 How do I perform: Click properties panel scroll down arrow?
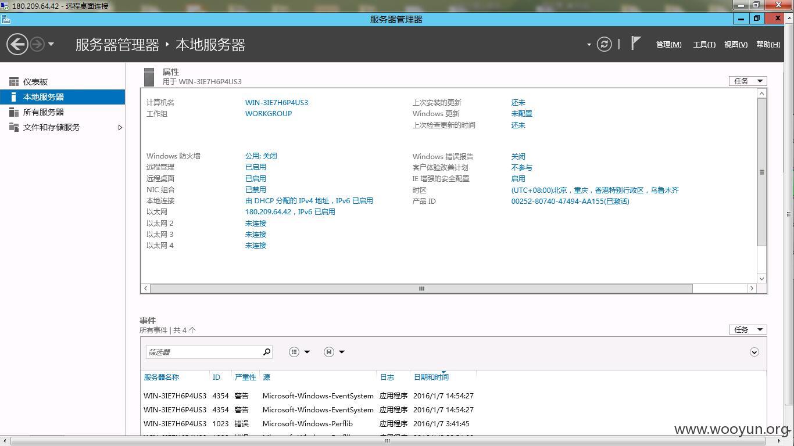point(762,279)
